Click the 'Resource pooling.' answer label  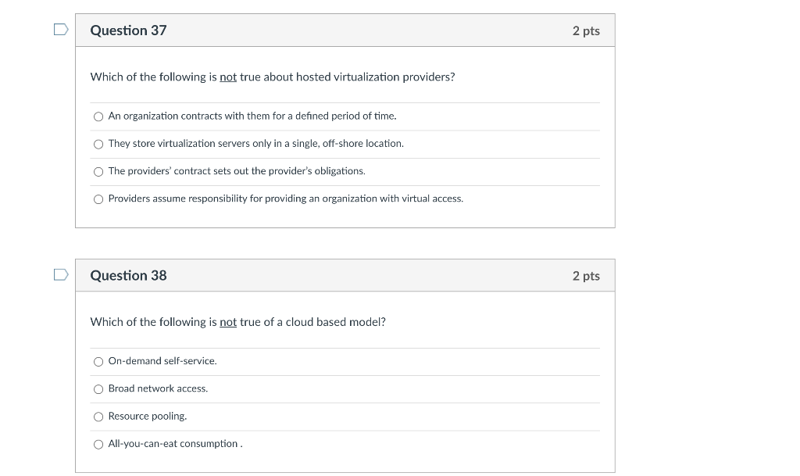click(147, 416)
